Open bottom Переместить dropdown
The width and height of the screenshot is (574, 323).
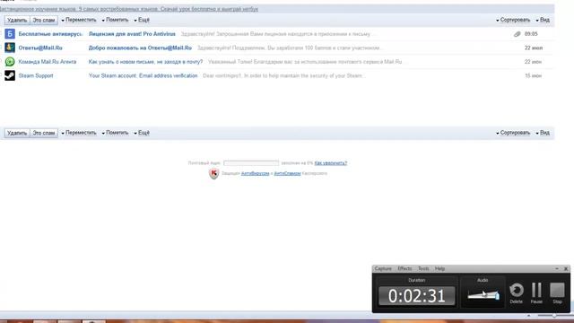pos(79,133)
